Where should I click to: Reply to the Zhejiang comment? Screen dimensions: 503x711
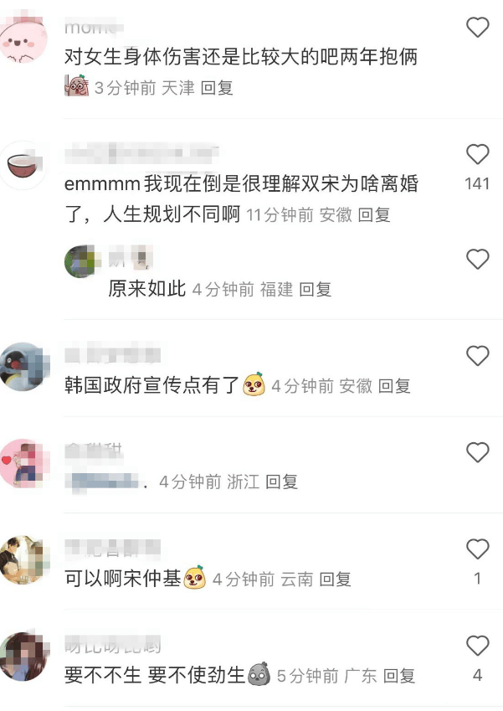coord(281,482)
